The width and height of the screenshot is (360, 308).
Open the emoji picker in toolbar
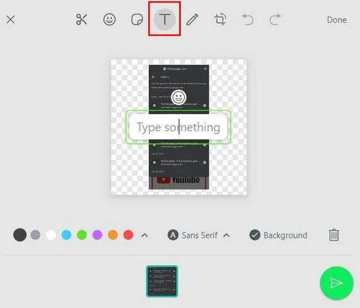coord(110,19)
